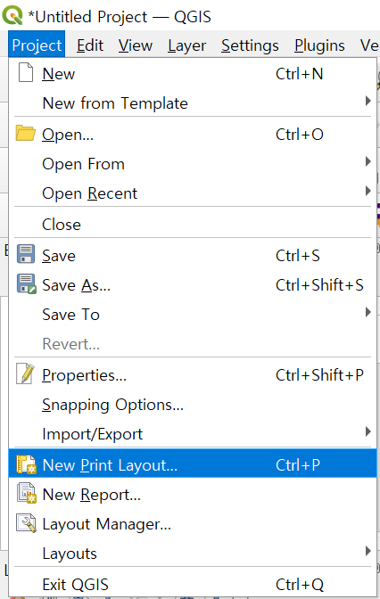
Task: Open the Settings menu
Action: coord(250,45)
